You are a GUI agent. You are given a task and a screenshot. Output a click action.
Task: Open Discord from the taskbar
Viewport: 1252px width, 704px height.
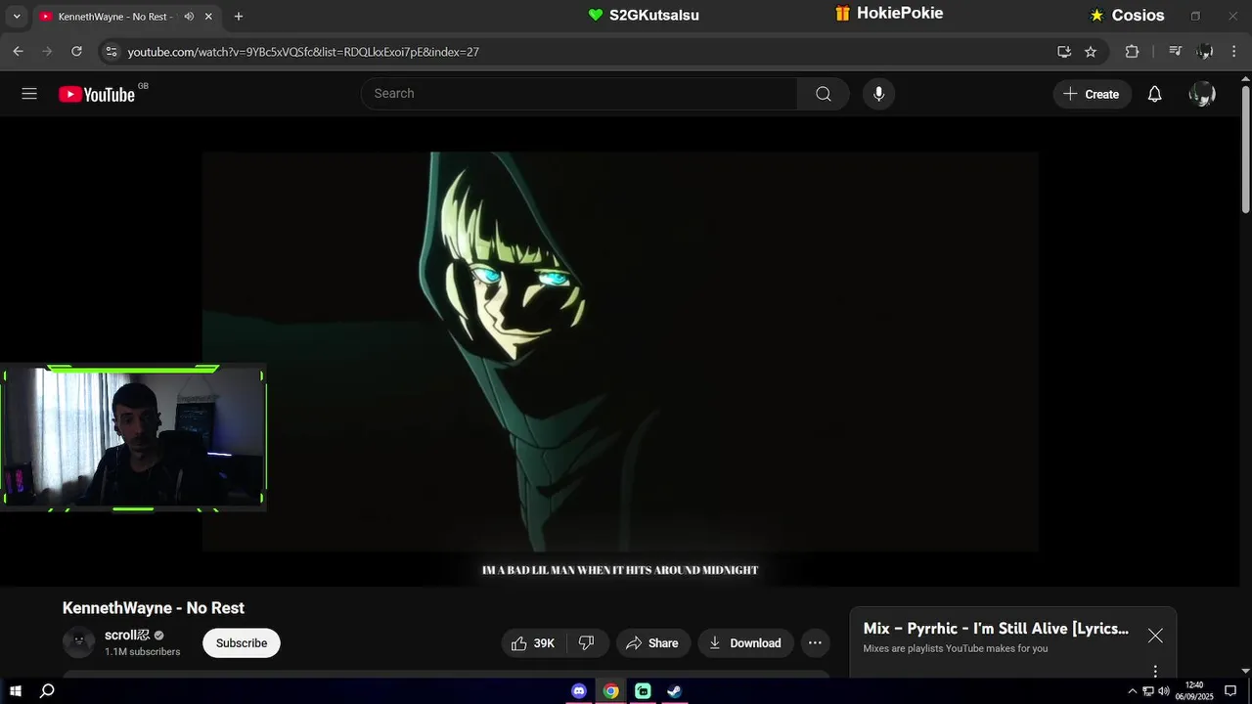(579, 691)
